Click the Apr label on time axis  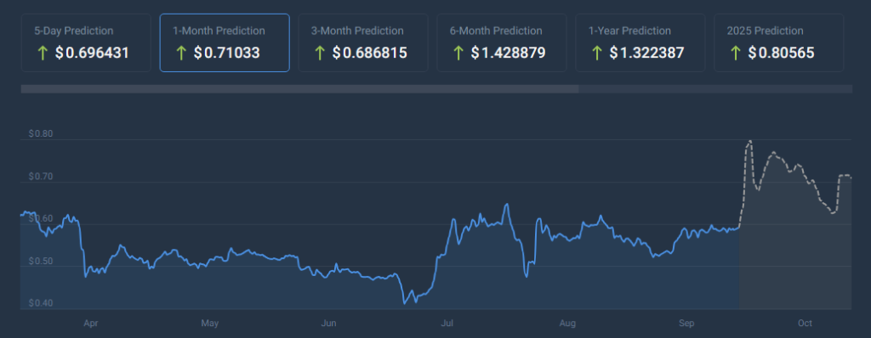pos(90,323)
